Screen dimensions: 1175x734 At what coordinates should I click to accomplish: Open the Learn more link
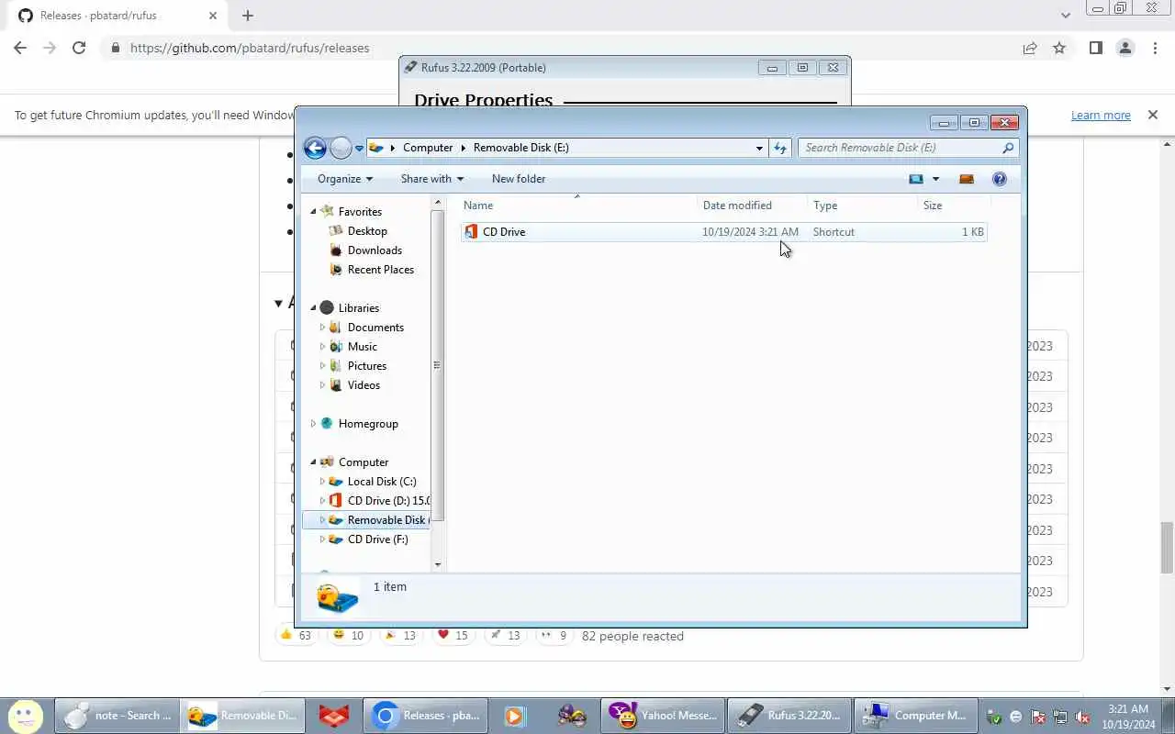point(1101,116)
